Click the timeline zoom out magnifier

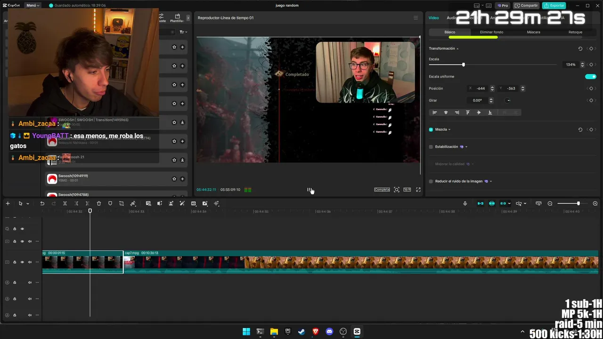[550, 203]
